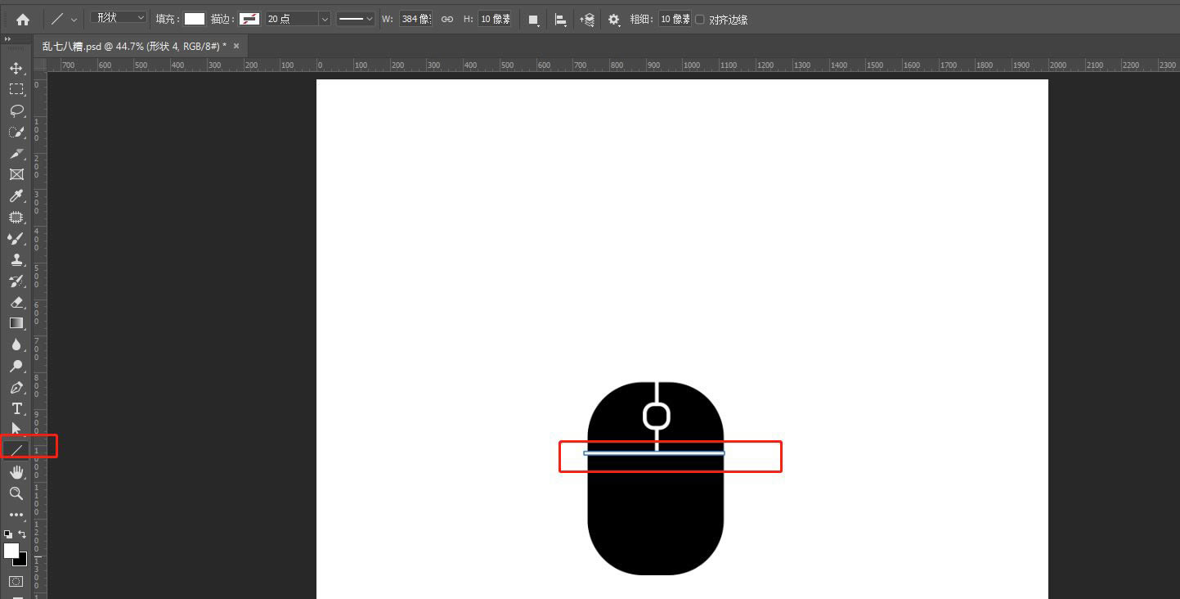Image resolution: width=1180 pixels, height=599 pixels.
Task: Click the selected horizontal line shape
Action: click(x=654, y=453)
